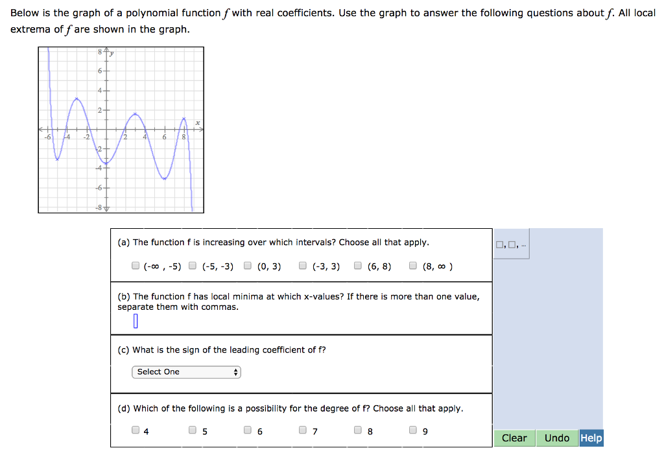The width and height of the screenshot is (664, 457).
Task: Click the polynomial graph image
Action: [x=121, y=129]
